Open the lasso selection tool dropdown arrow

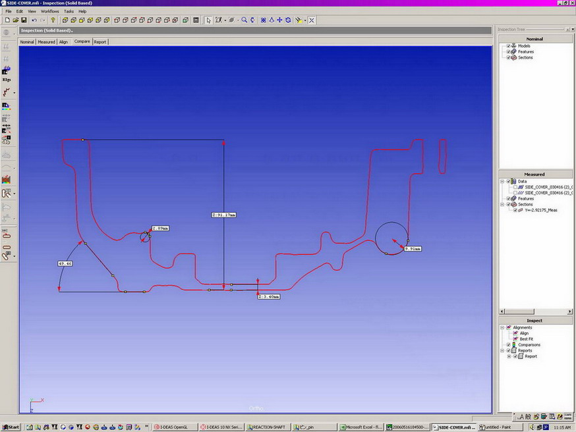[x=225, y=20]
